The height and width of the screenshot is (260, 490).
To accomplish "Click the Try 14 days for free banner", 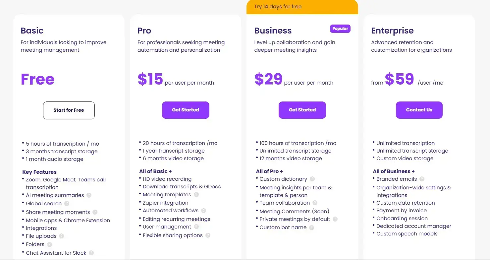I will click(302, 6).
